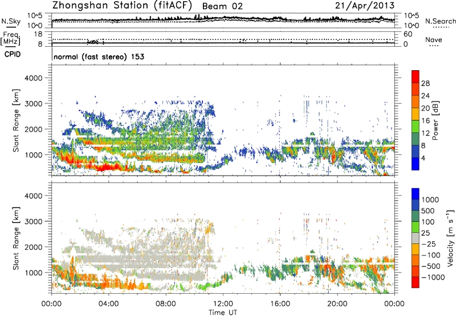Click the 'Time UT' axis title
456x316 pixels.
pos(223,313)
